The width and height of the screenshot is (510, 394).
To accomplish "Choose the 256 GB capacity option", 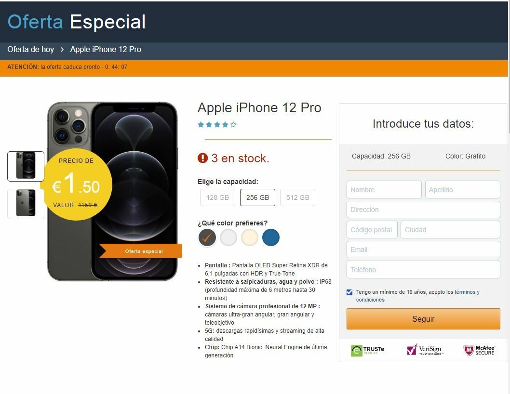I will click(x=257, y=197).
